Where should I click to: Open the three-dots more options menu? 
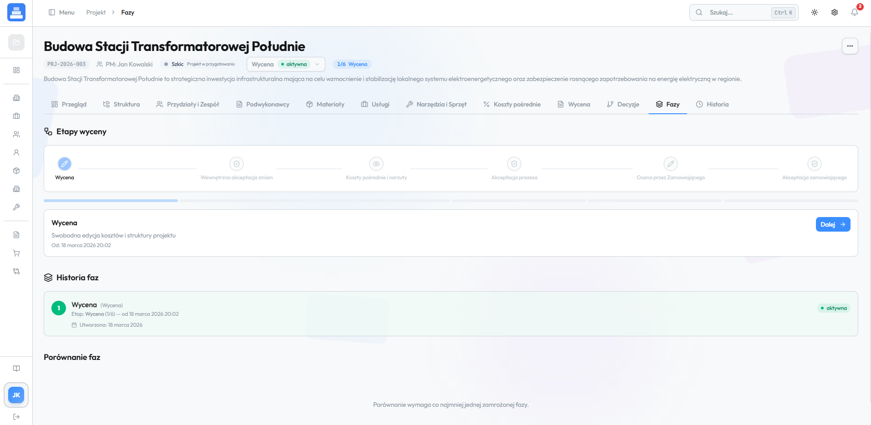pyautogui.click(x=850, y=46)
